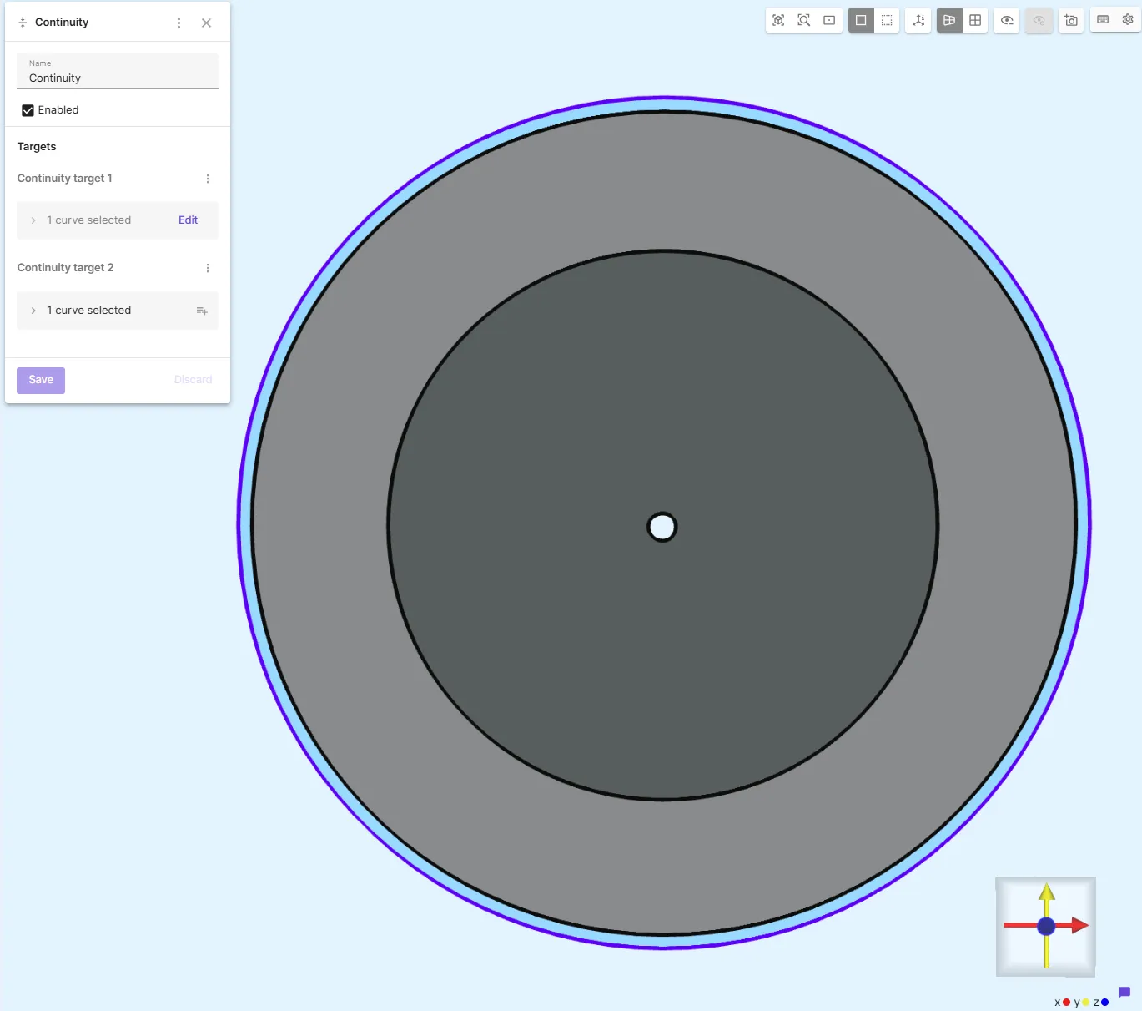Click the greyed-out restore visibility eye icon

click(1039, 20)
